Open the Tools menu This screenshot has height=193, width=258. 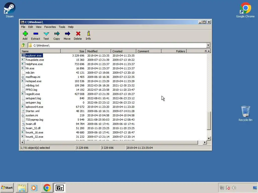tap(62, 27)
